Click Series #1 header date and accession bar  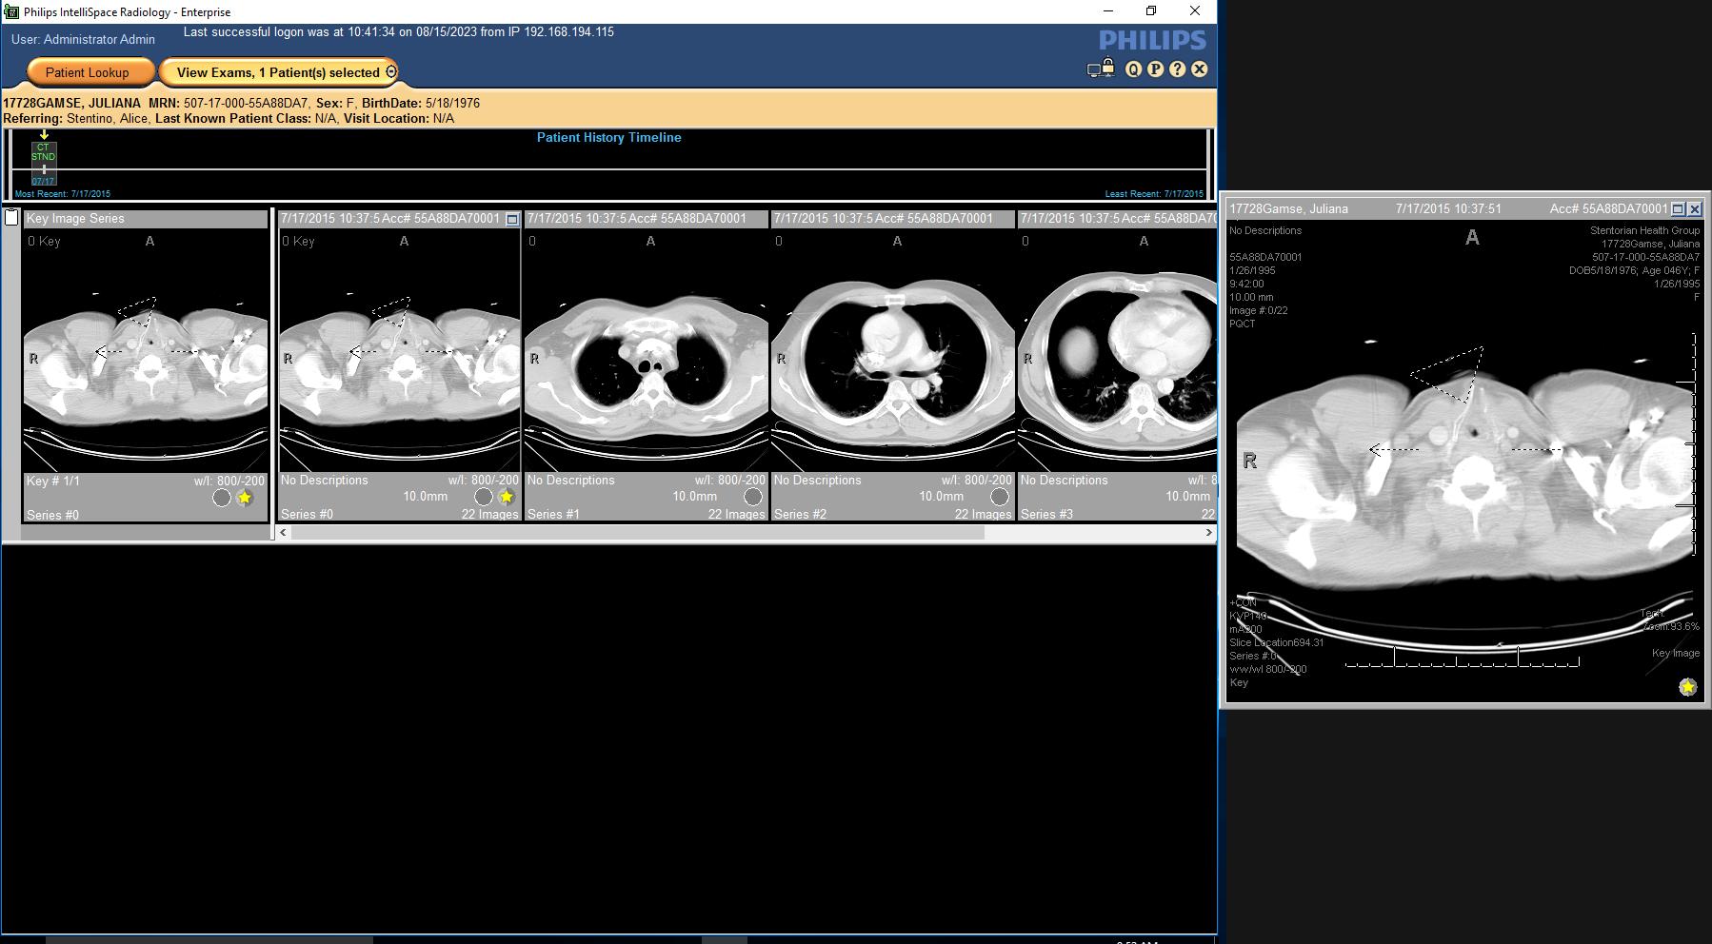[647, 219]
